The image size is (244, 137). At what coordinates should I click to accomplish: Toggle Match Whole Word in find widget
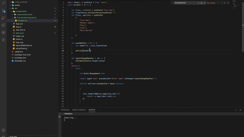tap(202, 3)
